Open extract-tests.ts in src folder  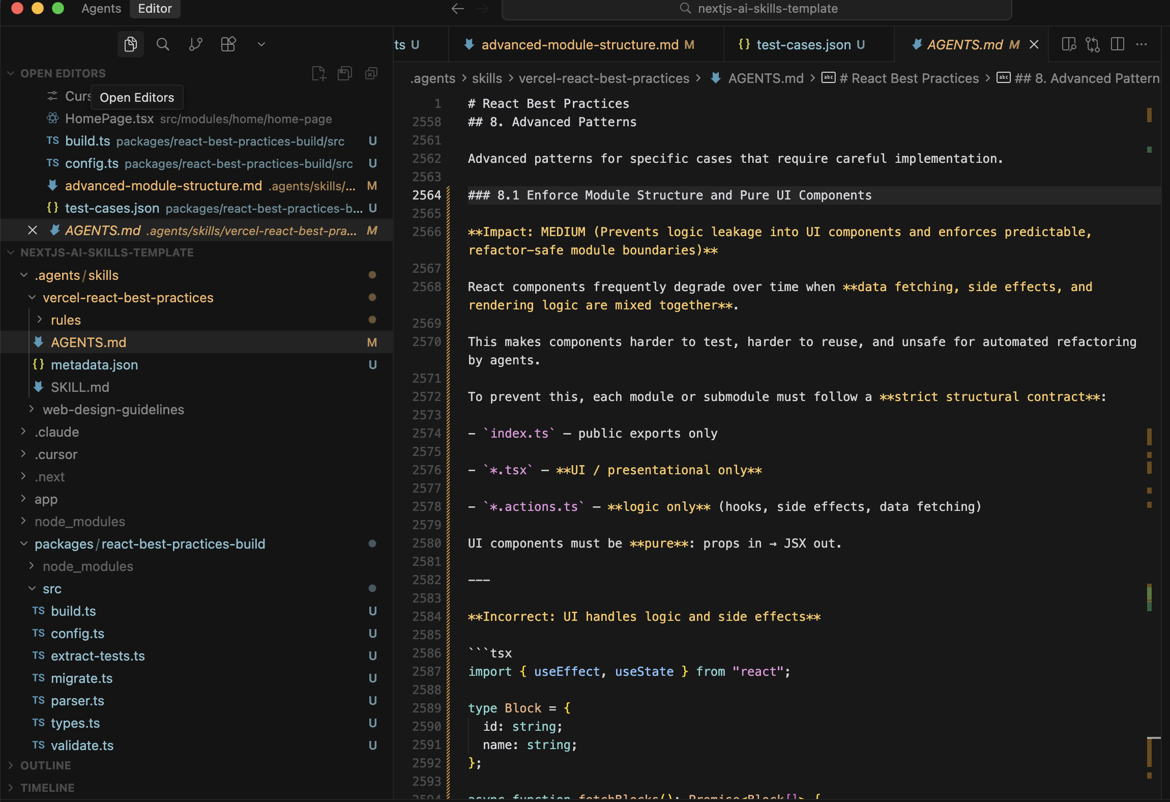(196, 656)
